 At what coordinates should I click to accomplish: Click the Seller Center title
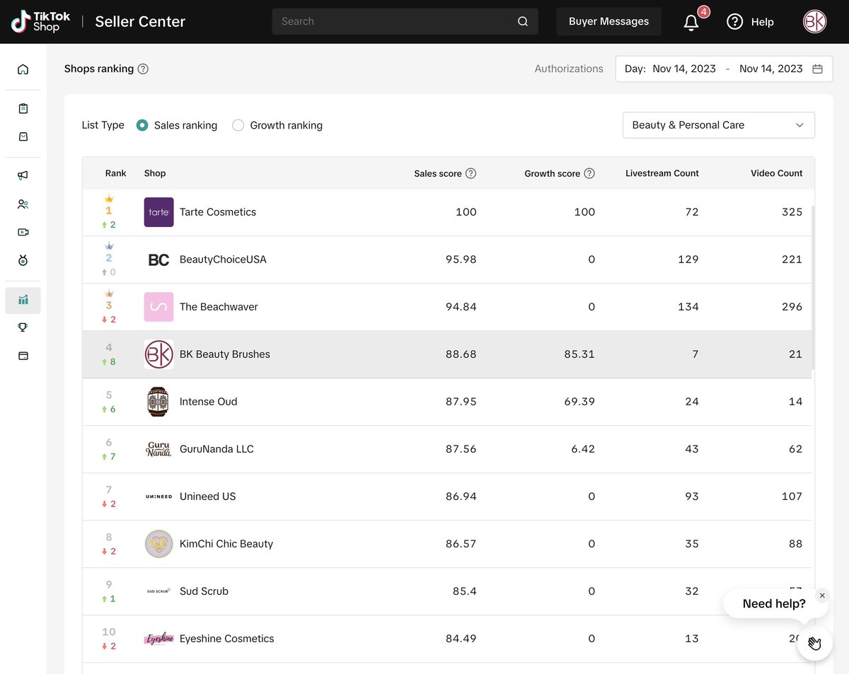coord(140,22)
